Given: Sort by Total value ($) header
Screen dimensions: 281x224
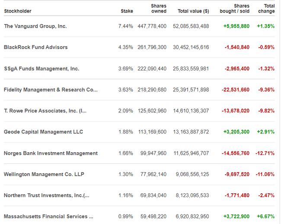Looking at the screenshot, I should tap(193, 11).
